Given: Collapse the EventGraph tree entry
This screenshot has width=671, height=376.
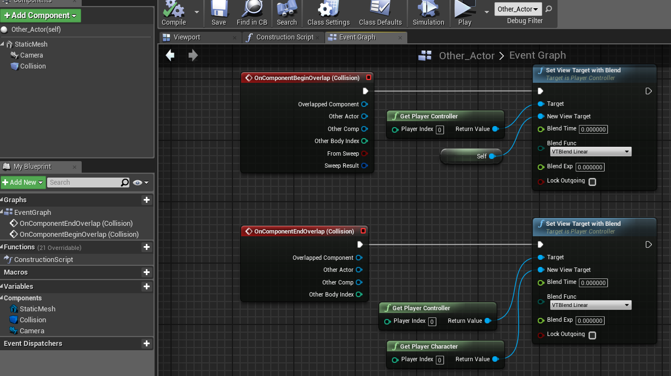Looking at the screenshot, I should click(x=2, y=213).
